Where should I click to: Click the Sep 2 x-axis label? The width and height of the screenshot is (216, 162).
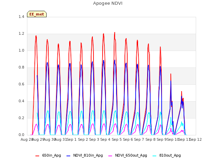coord(83,139)
